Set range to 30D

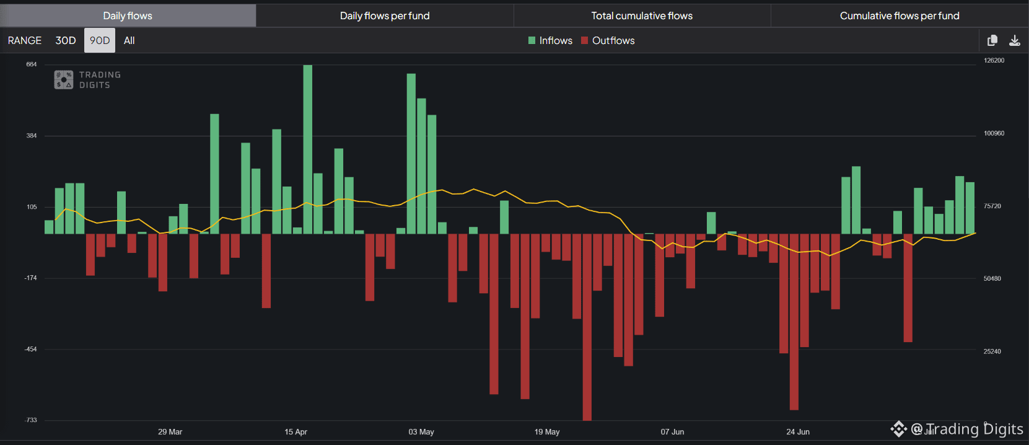[66, 40]
